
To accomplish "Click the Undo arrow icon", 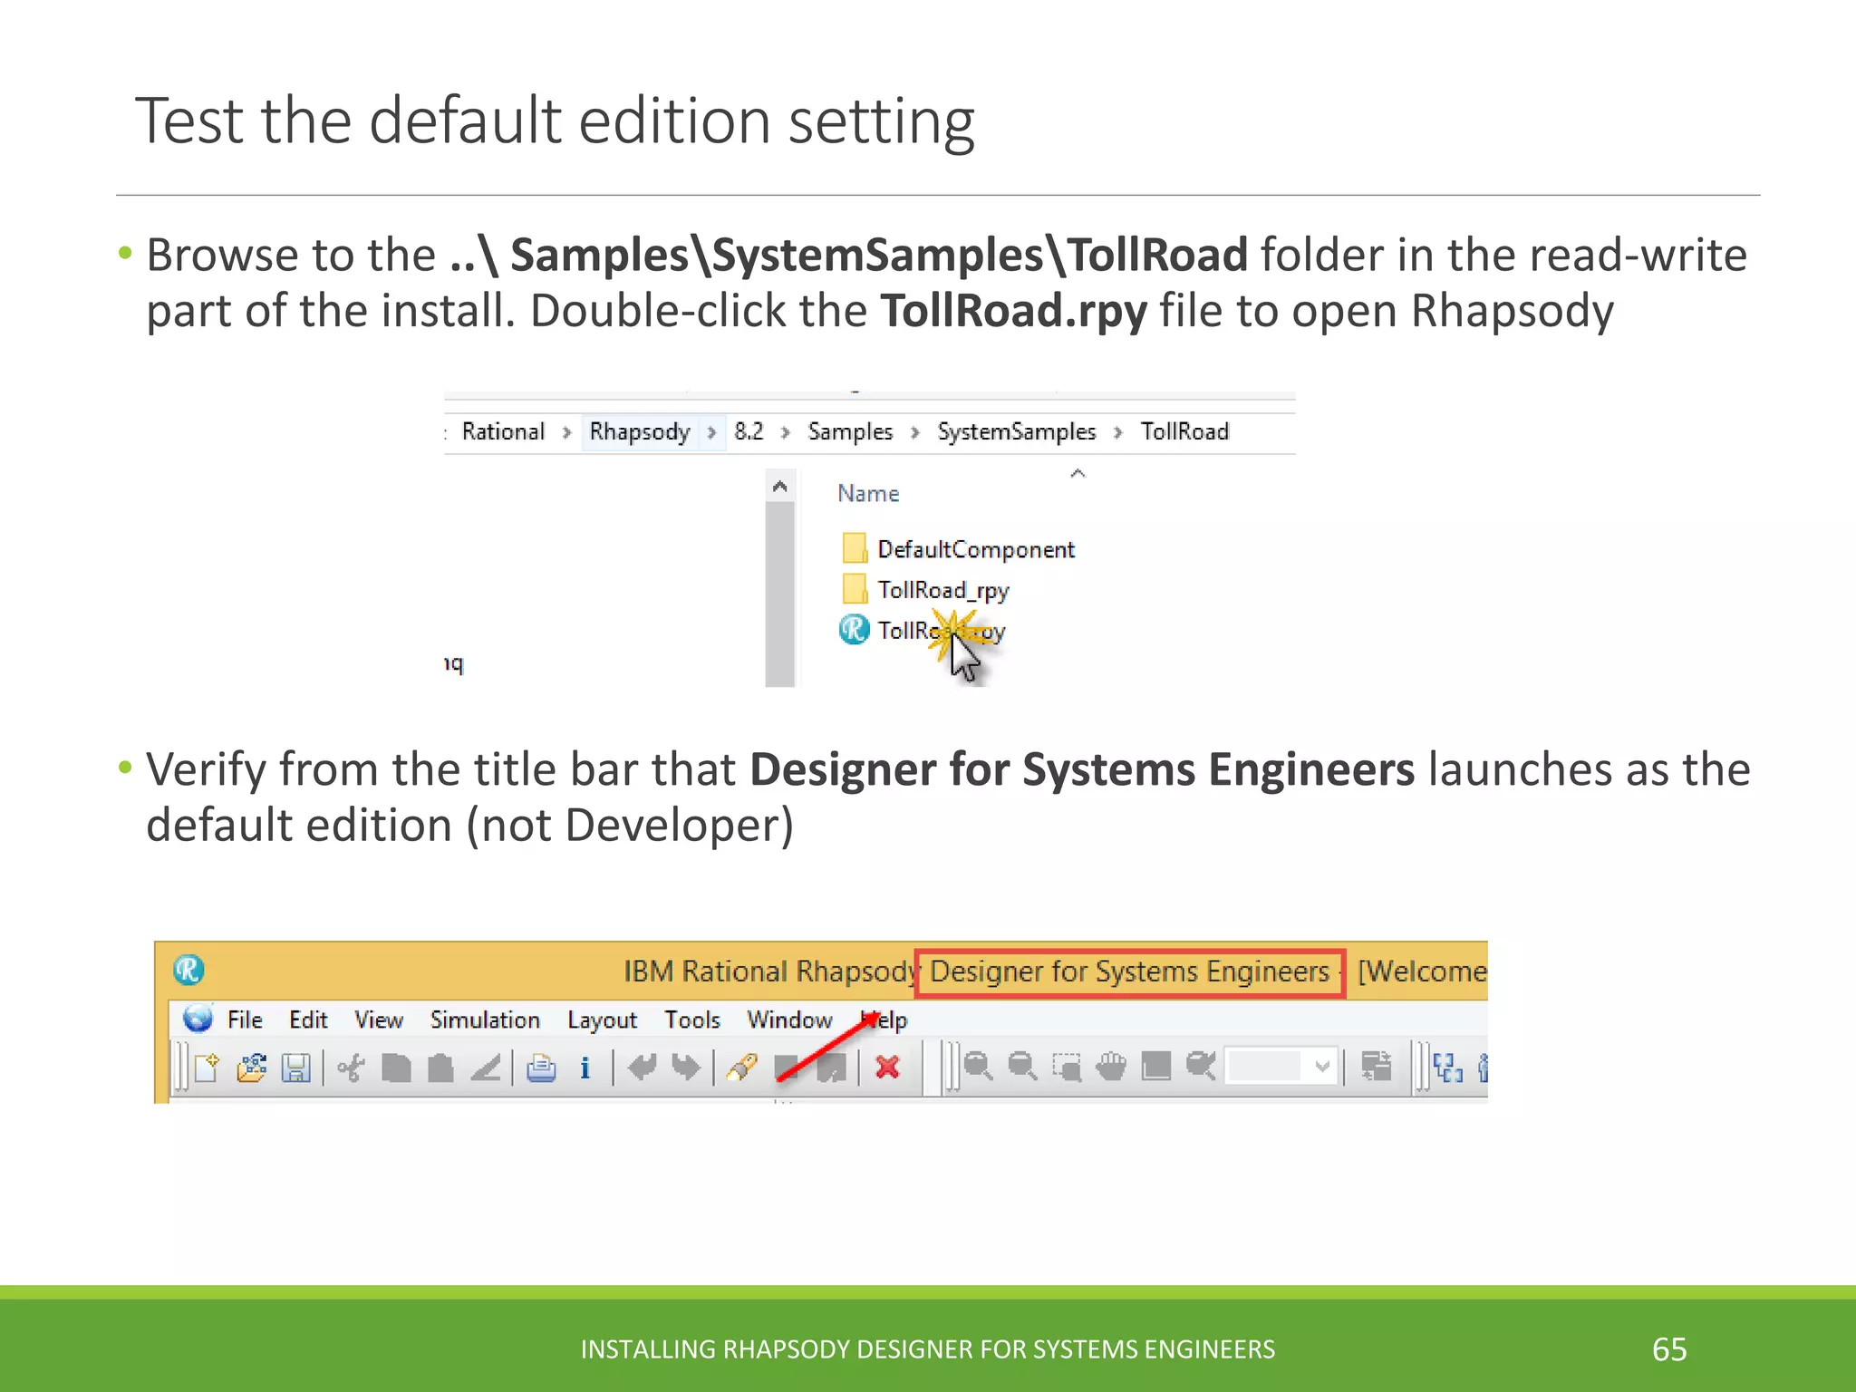I will [642, 1068].
